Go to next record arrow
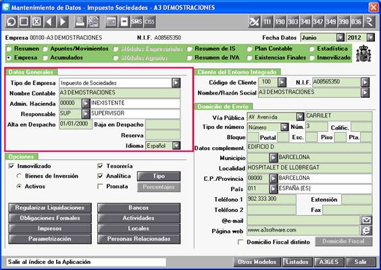This screenshot has height=270, width=381. [x=62, y=22]
